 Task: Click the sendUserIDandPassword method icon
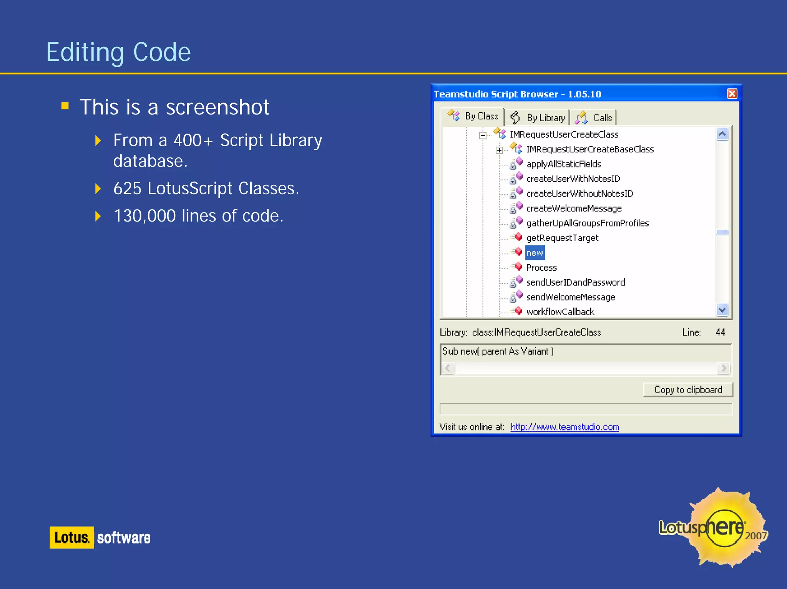(x=516, y=281)
